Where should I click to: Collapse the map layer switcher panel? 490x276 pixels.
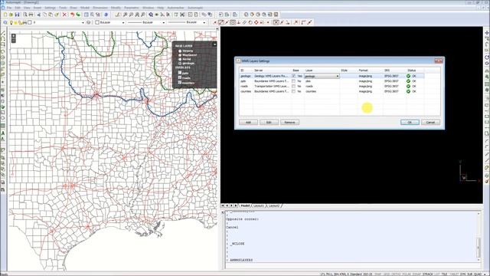coord(214,44)
